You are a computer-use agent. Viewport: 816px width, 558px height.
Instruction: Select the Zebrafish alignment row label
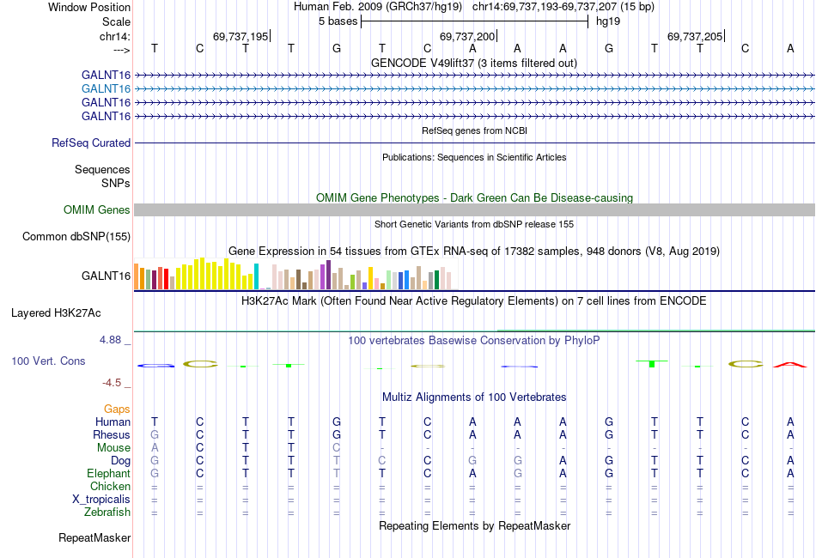pyautogui.click(x=107, y=513)
